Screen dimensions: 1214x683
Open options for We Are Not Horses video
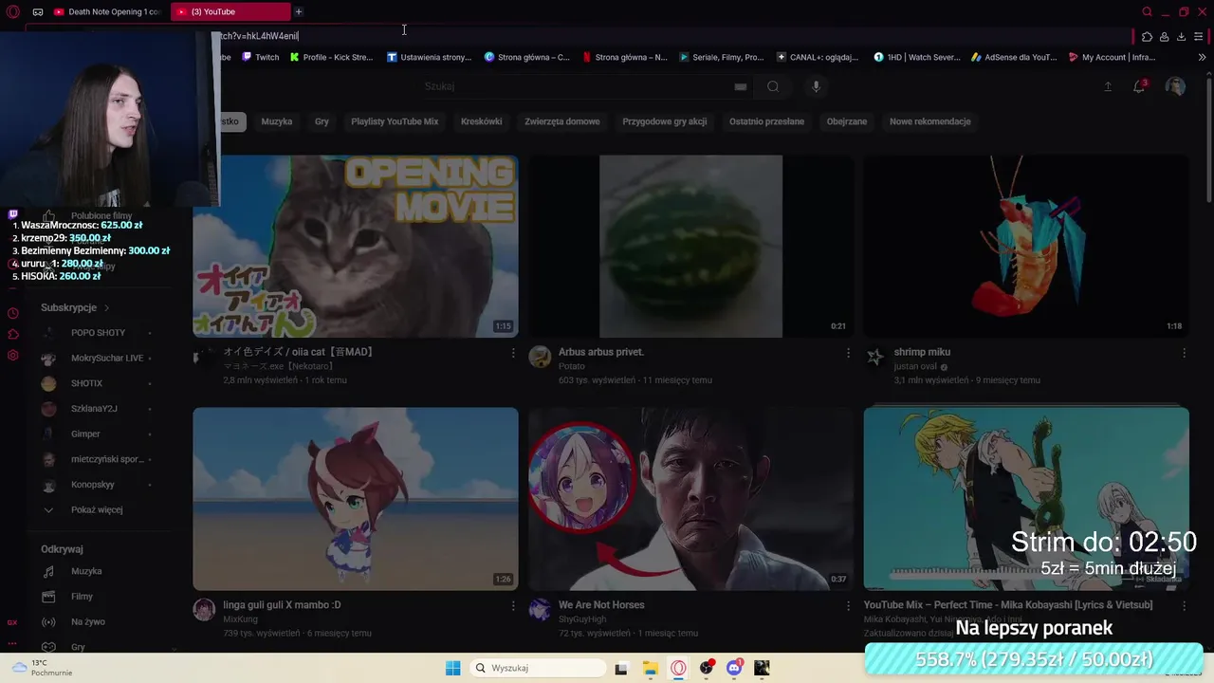848,605
